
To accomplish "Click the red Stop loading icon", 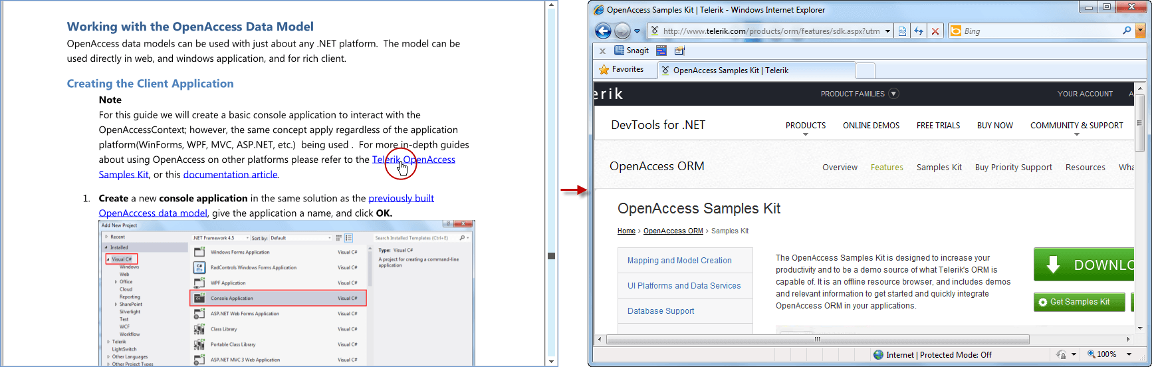I will pos(935,31).
